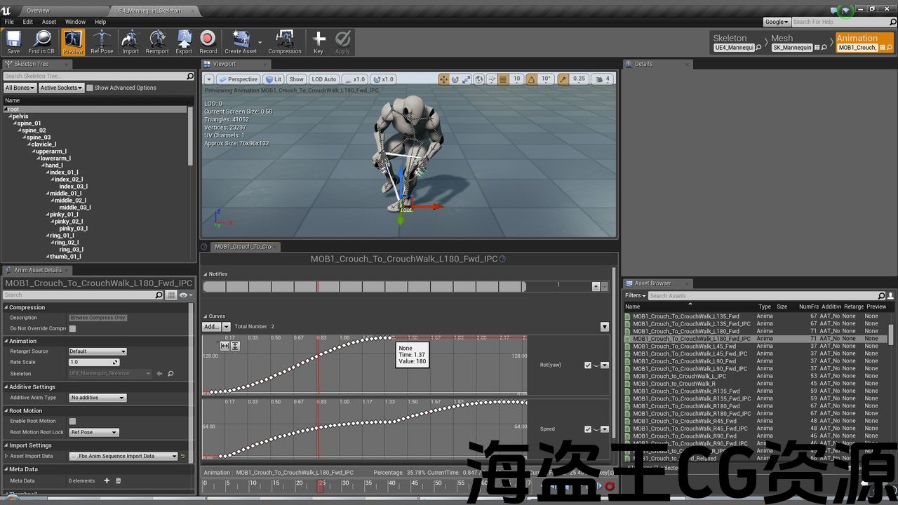Image resolution: width=898 pixels, height=505 pixels.
Task: Click the Compression toolbar icon
Action: tap(284, 42)
